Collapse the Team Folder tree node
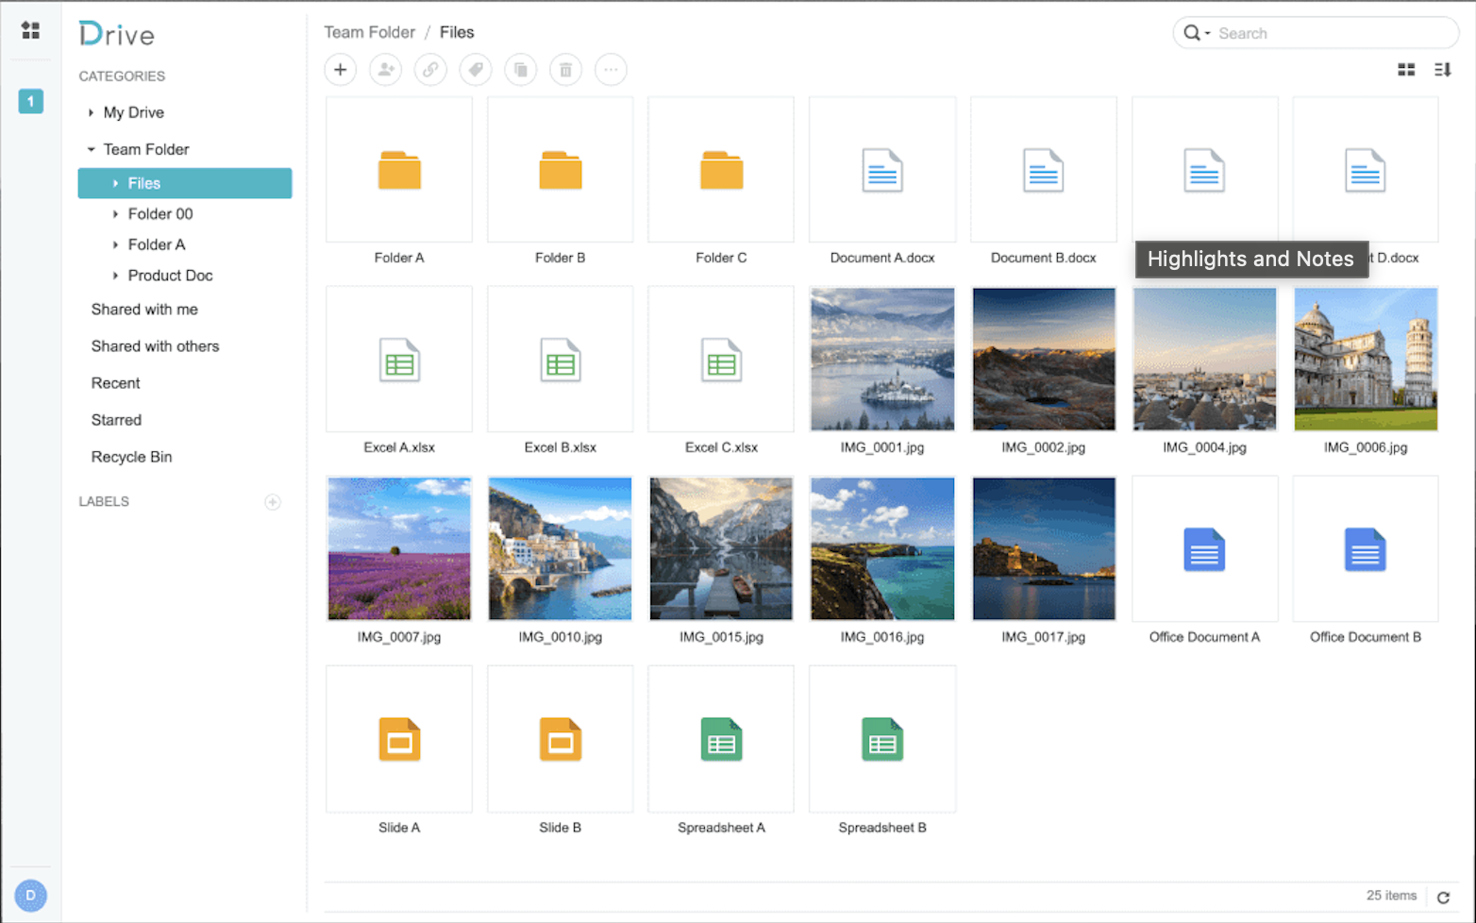Viewport: 1476px width, 923px height. click(x=91, y=149)
